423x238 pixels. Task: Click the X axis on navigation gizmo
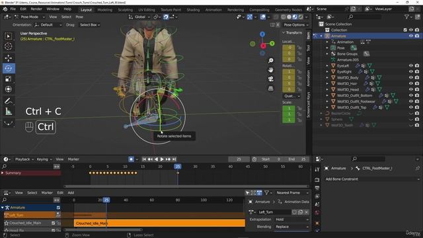coord(263,46)
